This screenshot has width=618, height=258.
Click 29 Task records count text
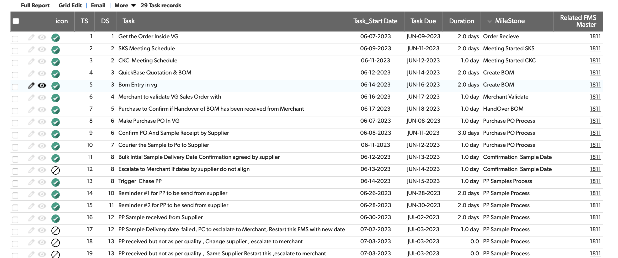click(161, 6)
